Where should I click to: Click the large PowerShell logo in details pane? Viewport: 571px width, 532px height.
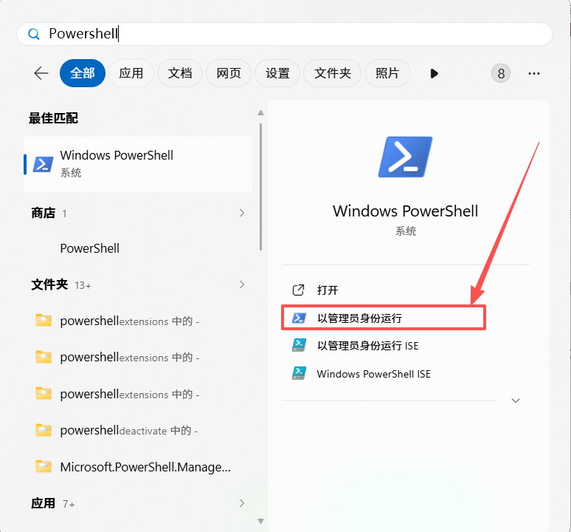point(405,157)
